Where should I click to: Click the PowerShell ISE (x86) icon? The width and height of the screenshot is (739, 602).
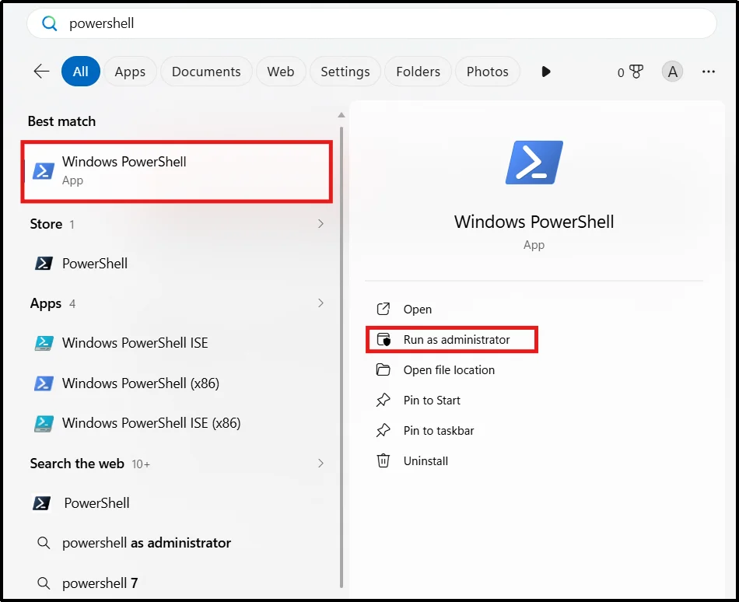click(x=44, y=423)
